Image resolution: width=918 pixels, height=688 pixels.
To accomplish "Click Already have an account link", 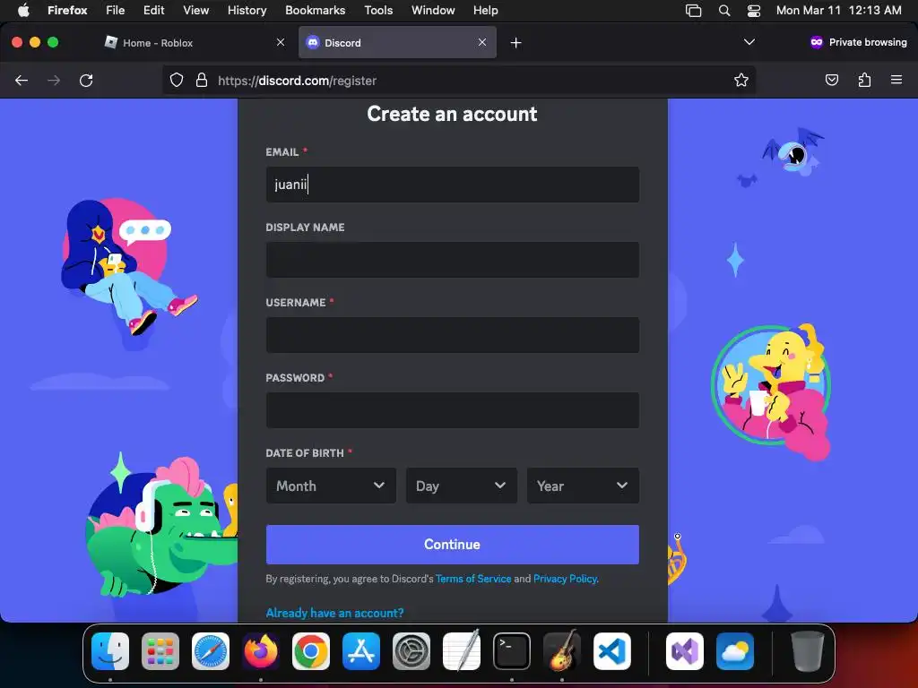I will pos(334,613).
